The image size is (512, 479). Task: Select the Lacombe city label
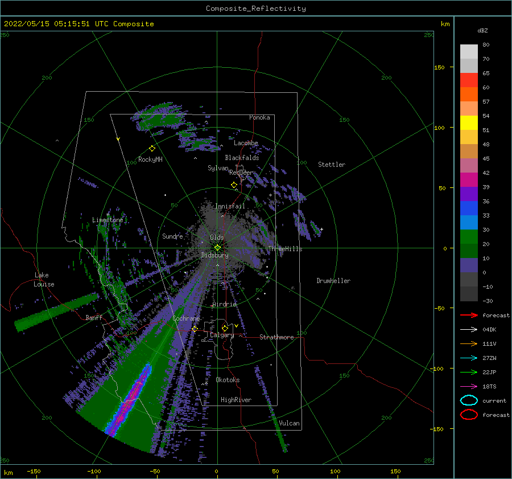click(x=246, y=143)
